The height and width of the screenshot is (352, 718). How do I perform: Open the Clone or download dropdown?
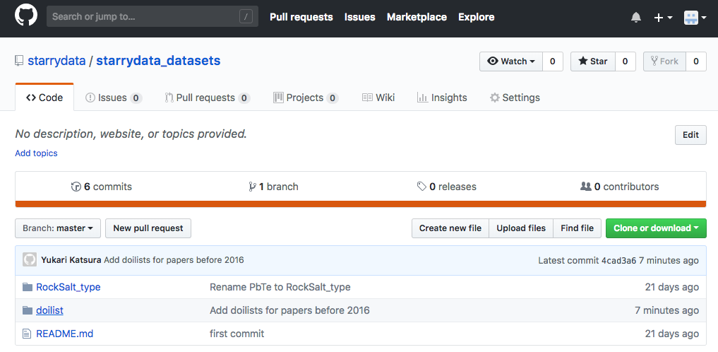(x=656, y=228)
